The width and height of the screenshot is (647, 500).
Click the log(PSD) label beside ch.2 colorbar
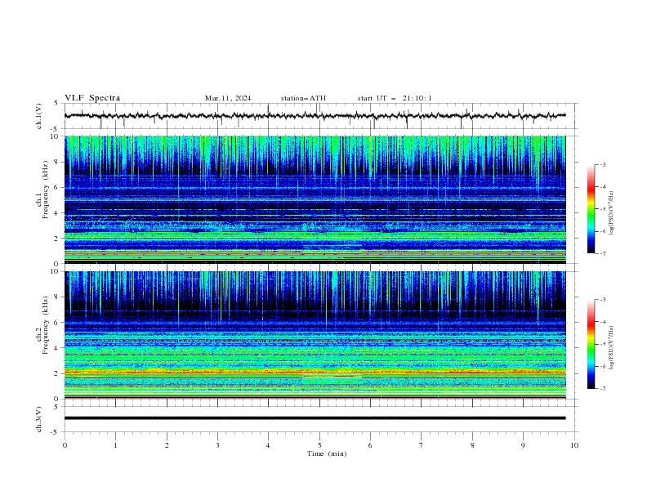pos(612,349)
